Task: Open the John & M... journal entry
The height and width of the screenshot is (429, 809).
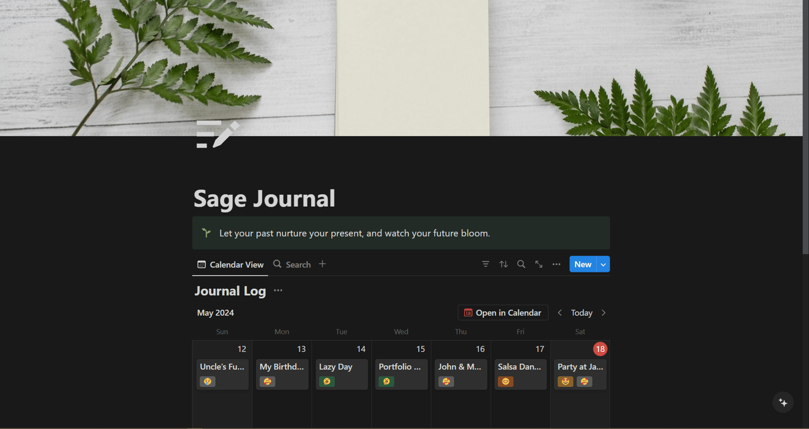Action: point(461,374)
